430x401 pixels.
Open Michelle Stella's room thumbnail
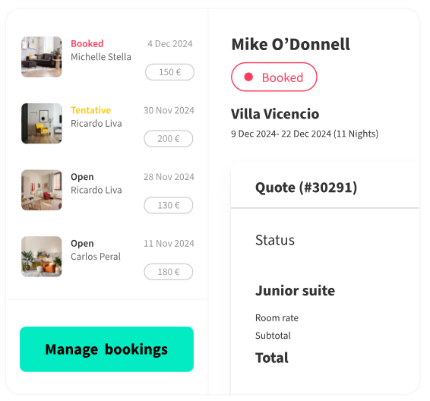pyautogui.click(x=42, y=57)
